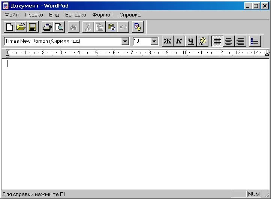The height and width of the screenshot is (199, 271).
Task: Find text using the binoculars icon
Action: 73,27
